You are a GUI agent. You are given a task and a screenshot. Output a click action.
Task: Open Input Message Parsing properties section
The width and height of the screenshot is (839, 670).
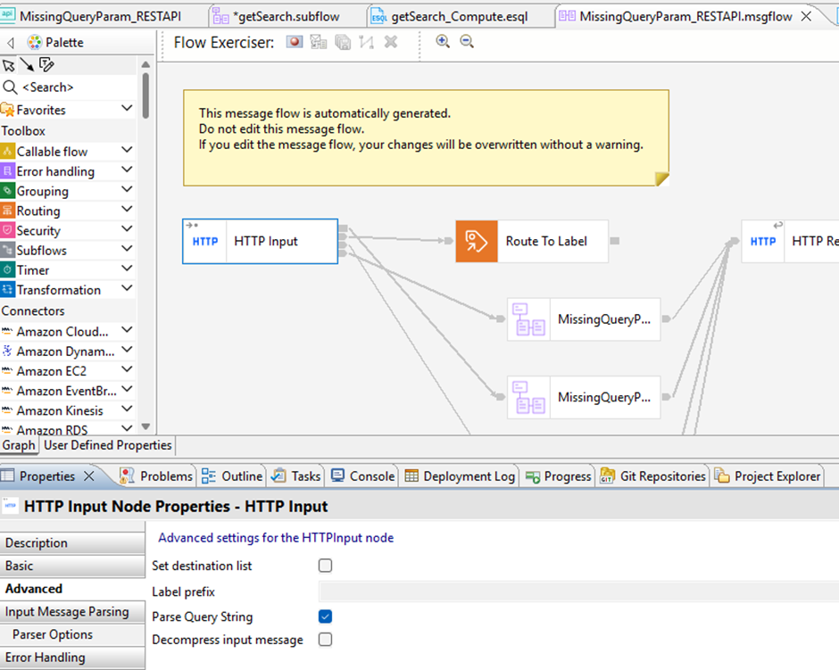[x=67, y=612]
